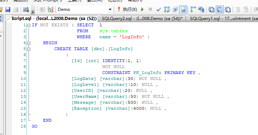
Task: Click the FROM keyword on line 2
Action: (x=82, y=31)
